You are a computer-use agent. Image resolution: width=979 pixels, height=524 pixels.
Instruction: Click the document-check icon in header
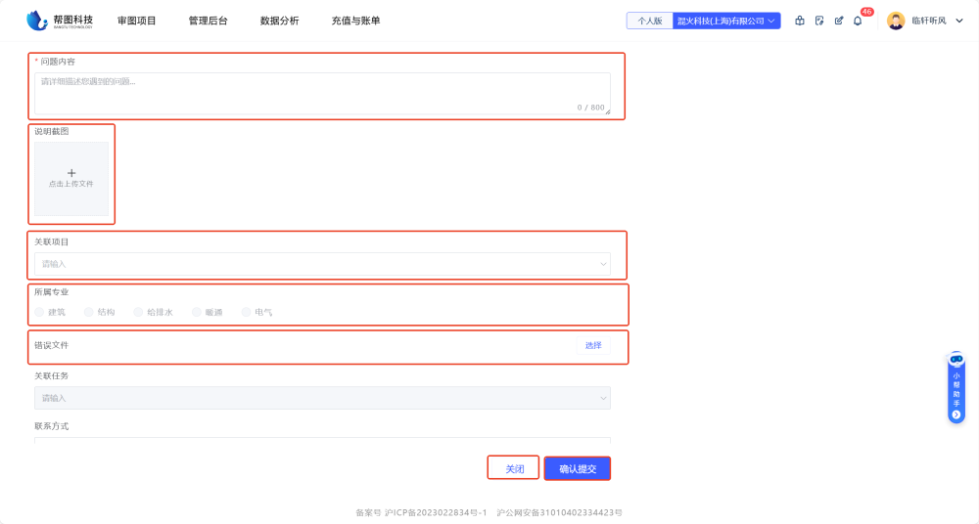819,21
